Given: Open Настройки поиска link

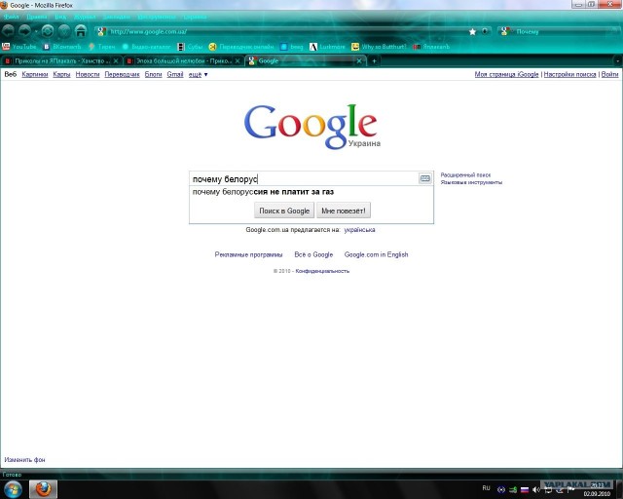Looking at the screenshot, I should pos(569,74).
